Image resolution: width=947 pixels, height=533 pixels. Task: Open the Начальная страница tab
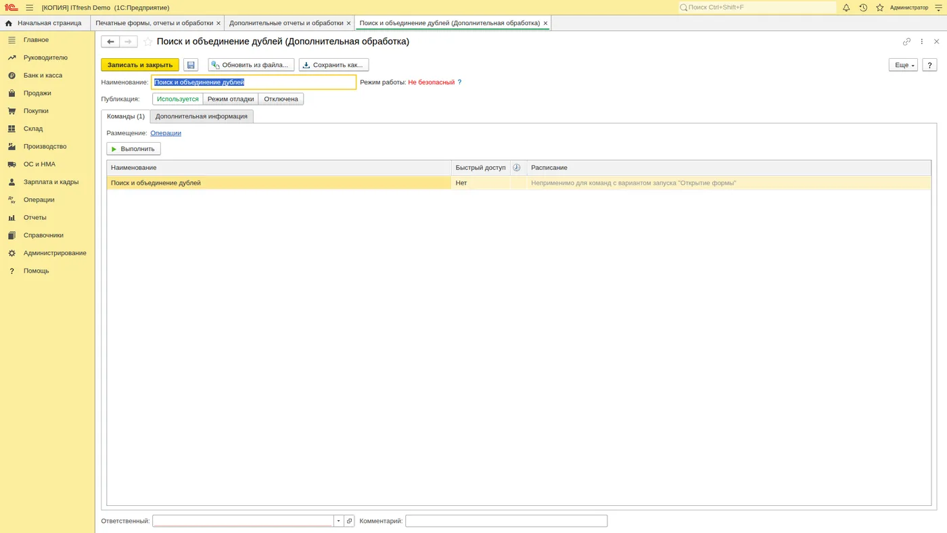pos(45,23)
